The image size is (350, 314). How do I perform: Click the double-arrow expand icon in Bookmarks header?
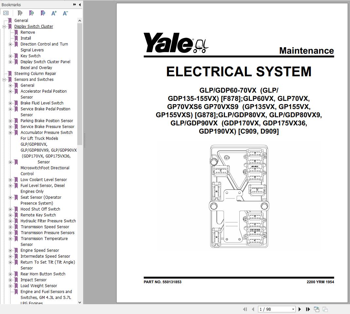[74, 5]
